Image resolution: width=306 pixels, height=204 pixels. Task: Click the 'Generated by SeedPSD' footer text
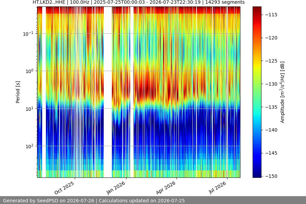click(x=94, y=201)
